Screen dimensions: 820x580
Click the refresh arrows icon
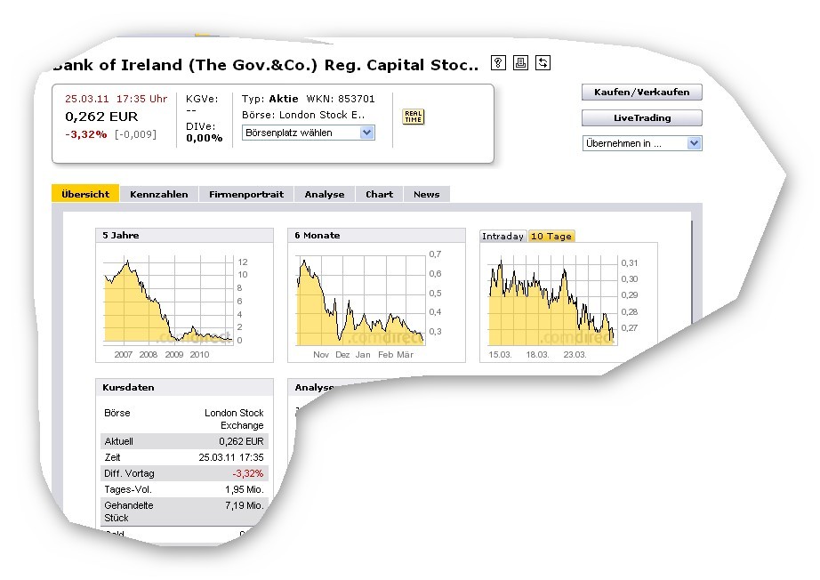pos(543,62)
